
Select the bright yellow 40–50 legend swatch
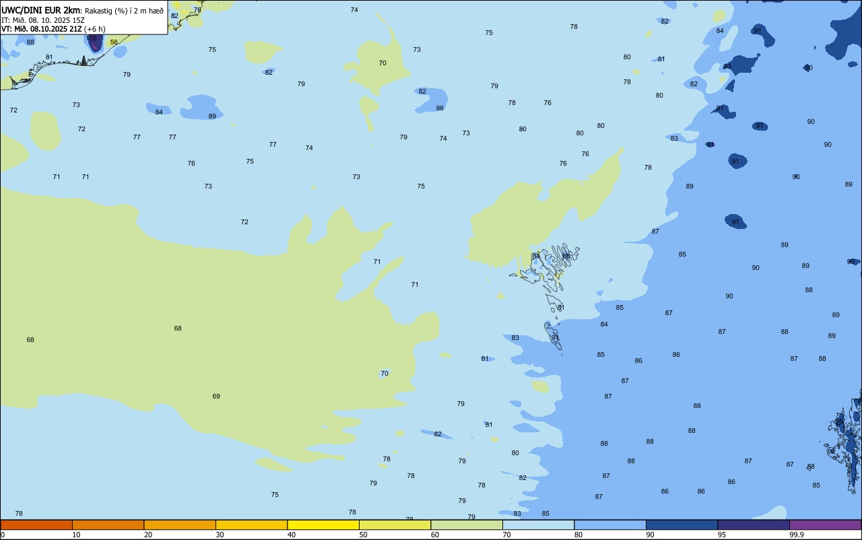coord(323,525)
